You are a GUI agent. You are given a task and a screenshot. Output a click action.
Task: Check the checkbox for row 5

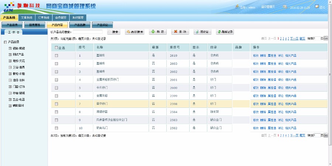[x=56, y=88]
